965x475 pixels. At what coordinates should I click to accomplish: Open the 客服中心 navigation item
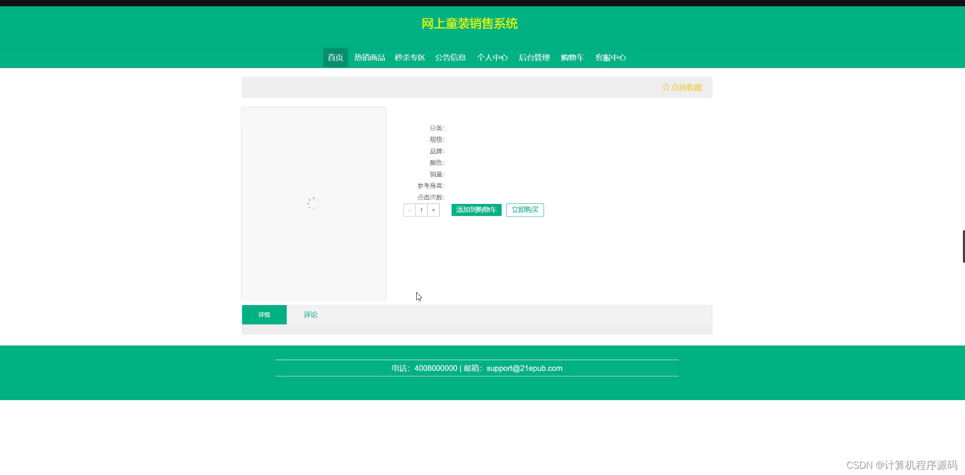[611, 58]
